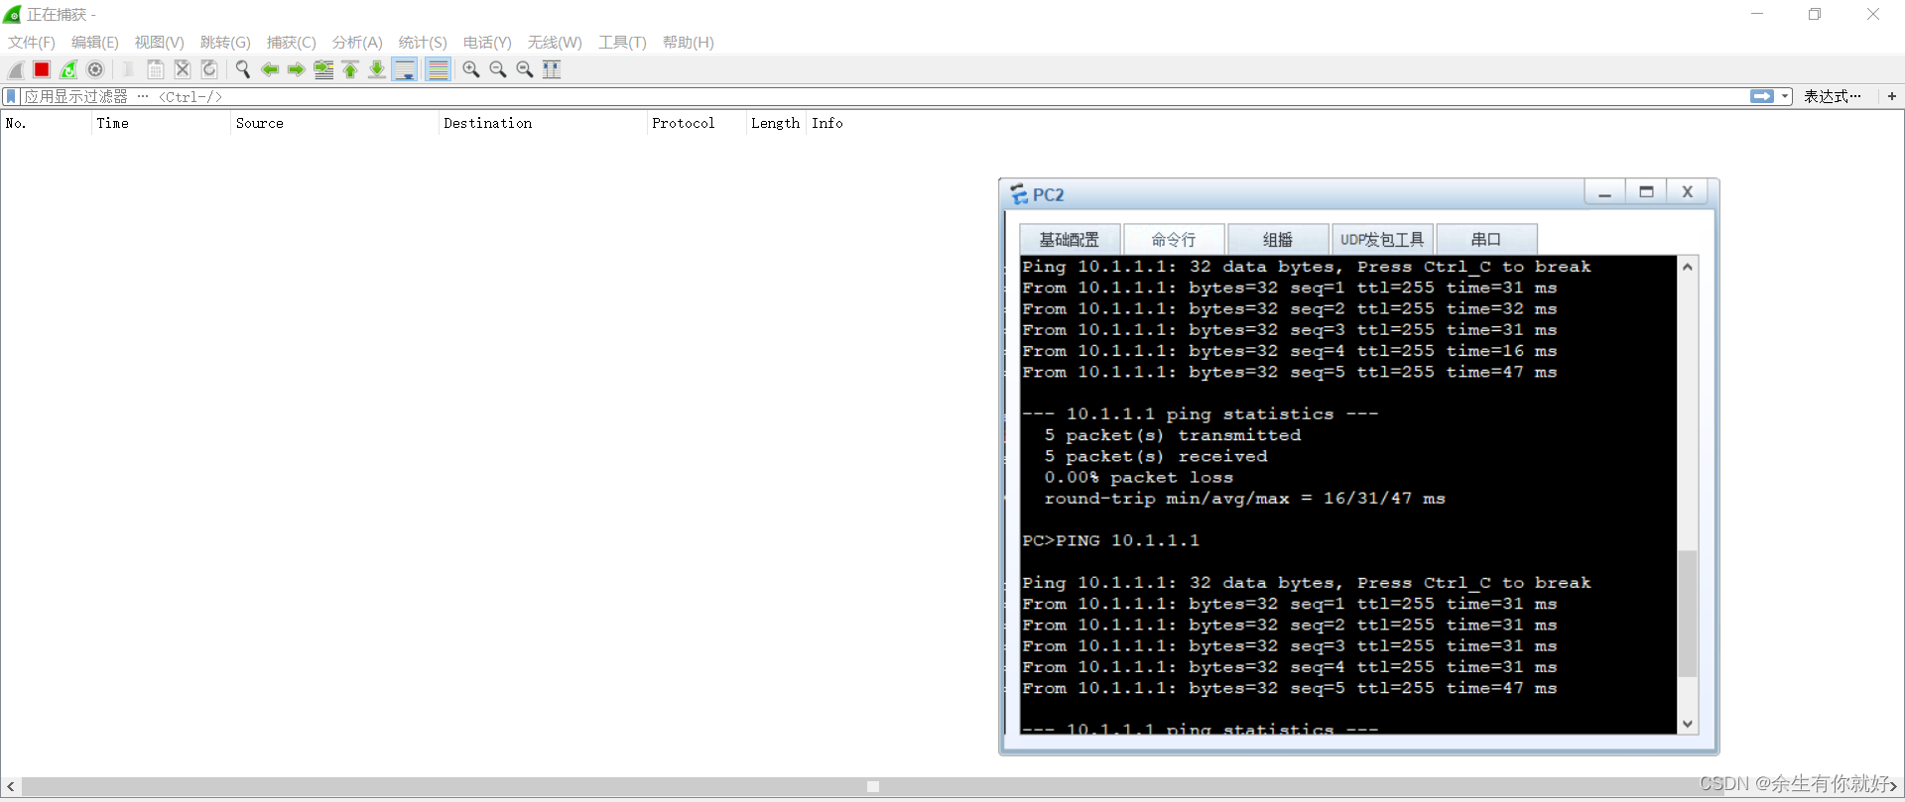The width and height of the screenshot is (1905, 802).
Task: Zoom out on packet text
Action: 498,69
